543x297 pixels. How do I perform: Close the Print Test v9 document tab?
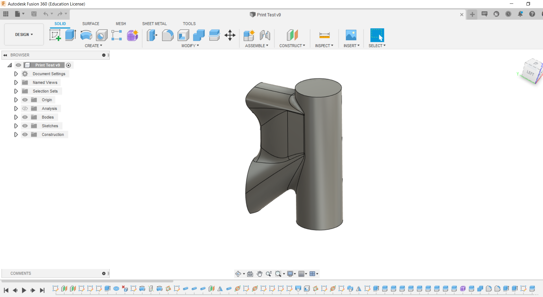point(462,15)
